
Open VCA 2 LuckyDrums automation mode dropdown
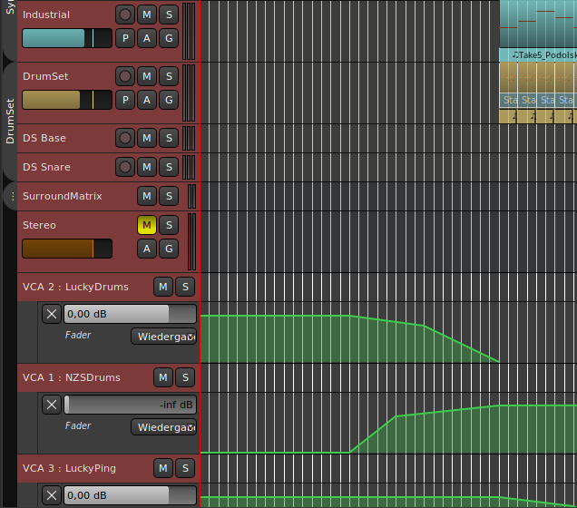[164, 337]
